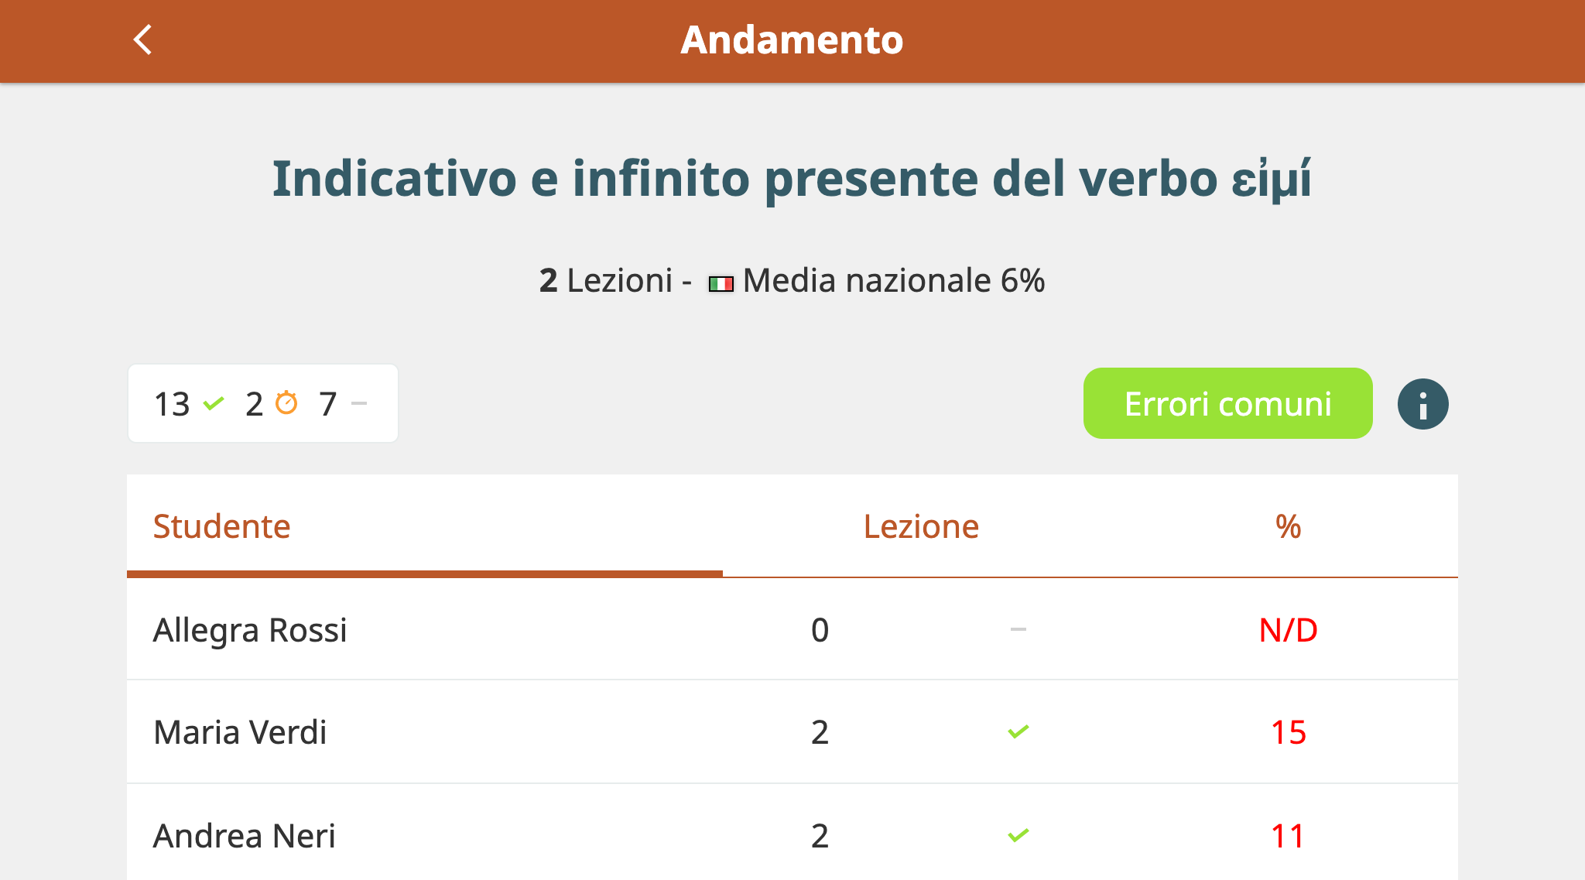Click the gray dash not-started icon
The image size is (1585, 880).
(x=359, y=403)
